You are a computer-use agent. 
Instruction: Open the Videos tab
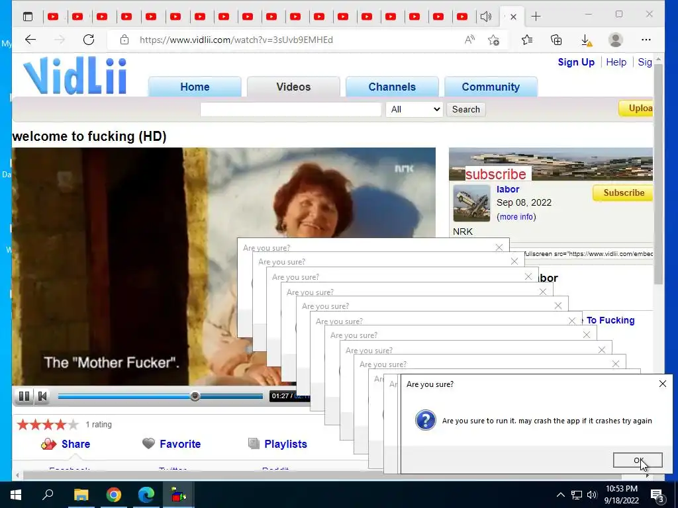click(x=293, y=87)
